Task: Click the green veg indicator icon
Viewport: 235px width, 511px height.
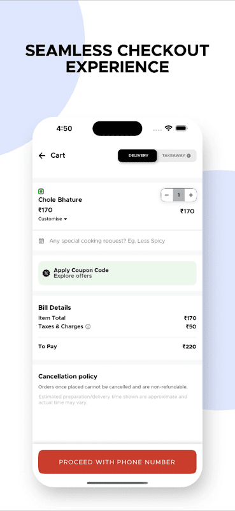Action: click(x=41, y=192)
